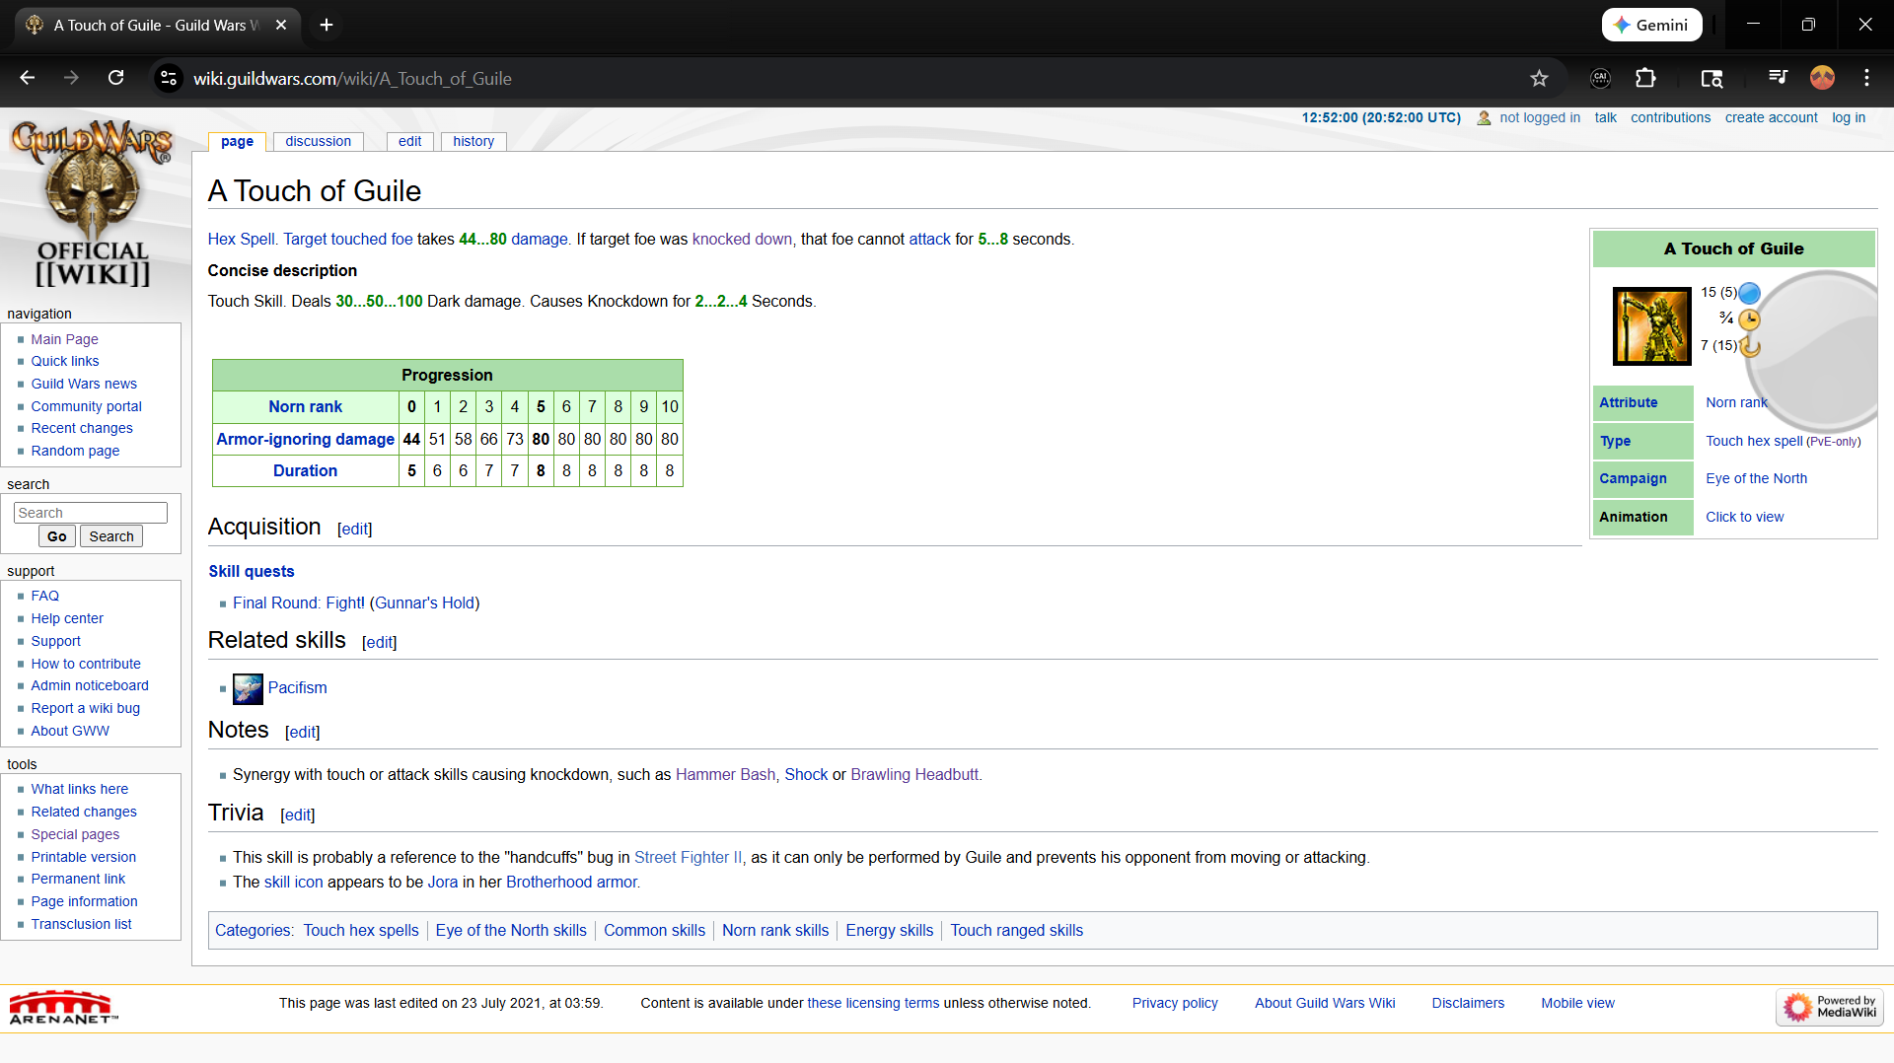
Task: Open site information icon in address bar
Action: [x=169, y=78]
